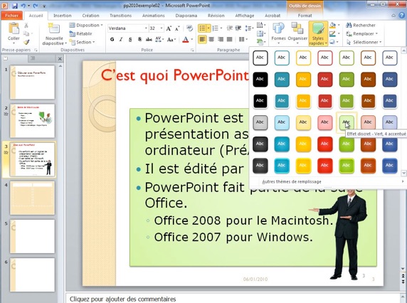Click the Rechercher find button

click(361, 25)
